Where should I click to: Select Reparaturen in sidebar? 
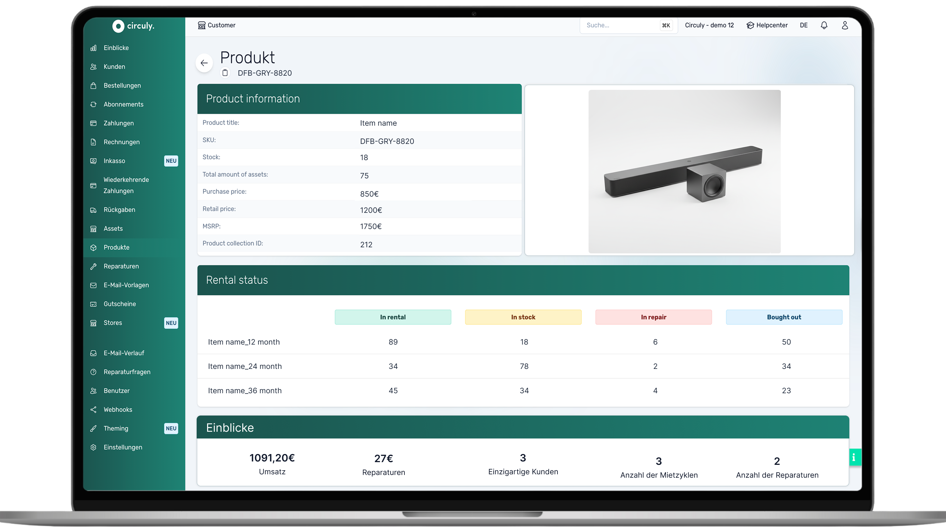tap(121, 266)
